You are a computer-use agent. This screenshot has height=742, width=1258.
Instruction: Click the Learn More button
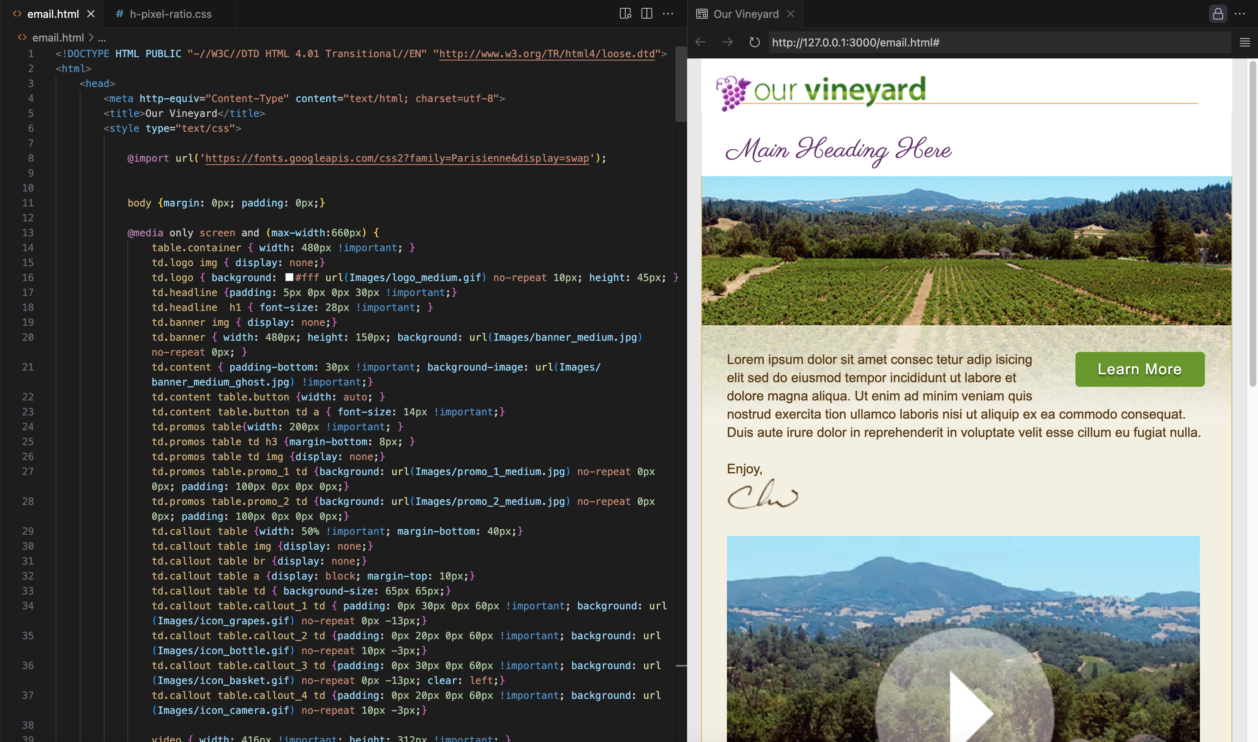(1139, 369)
